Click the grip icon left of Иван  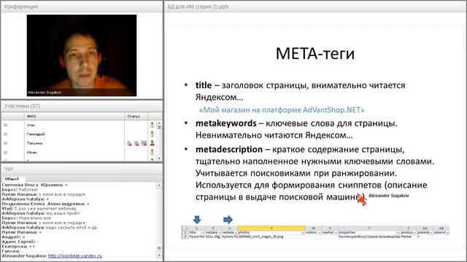pyautogui.click(x=5, y=152)
